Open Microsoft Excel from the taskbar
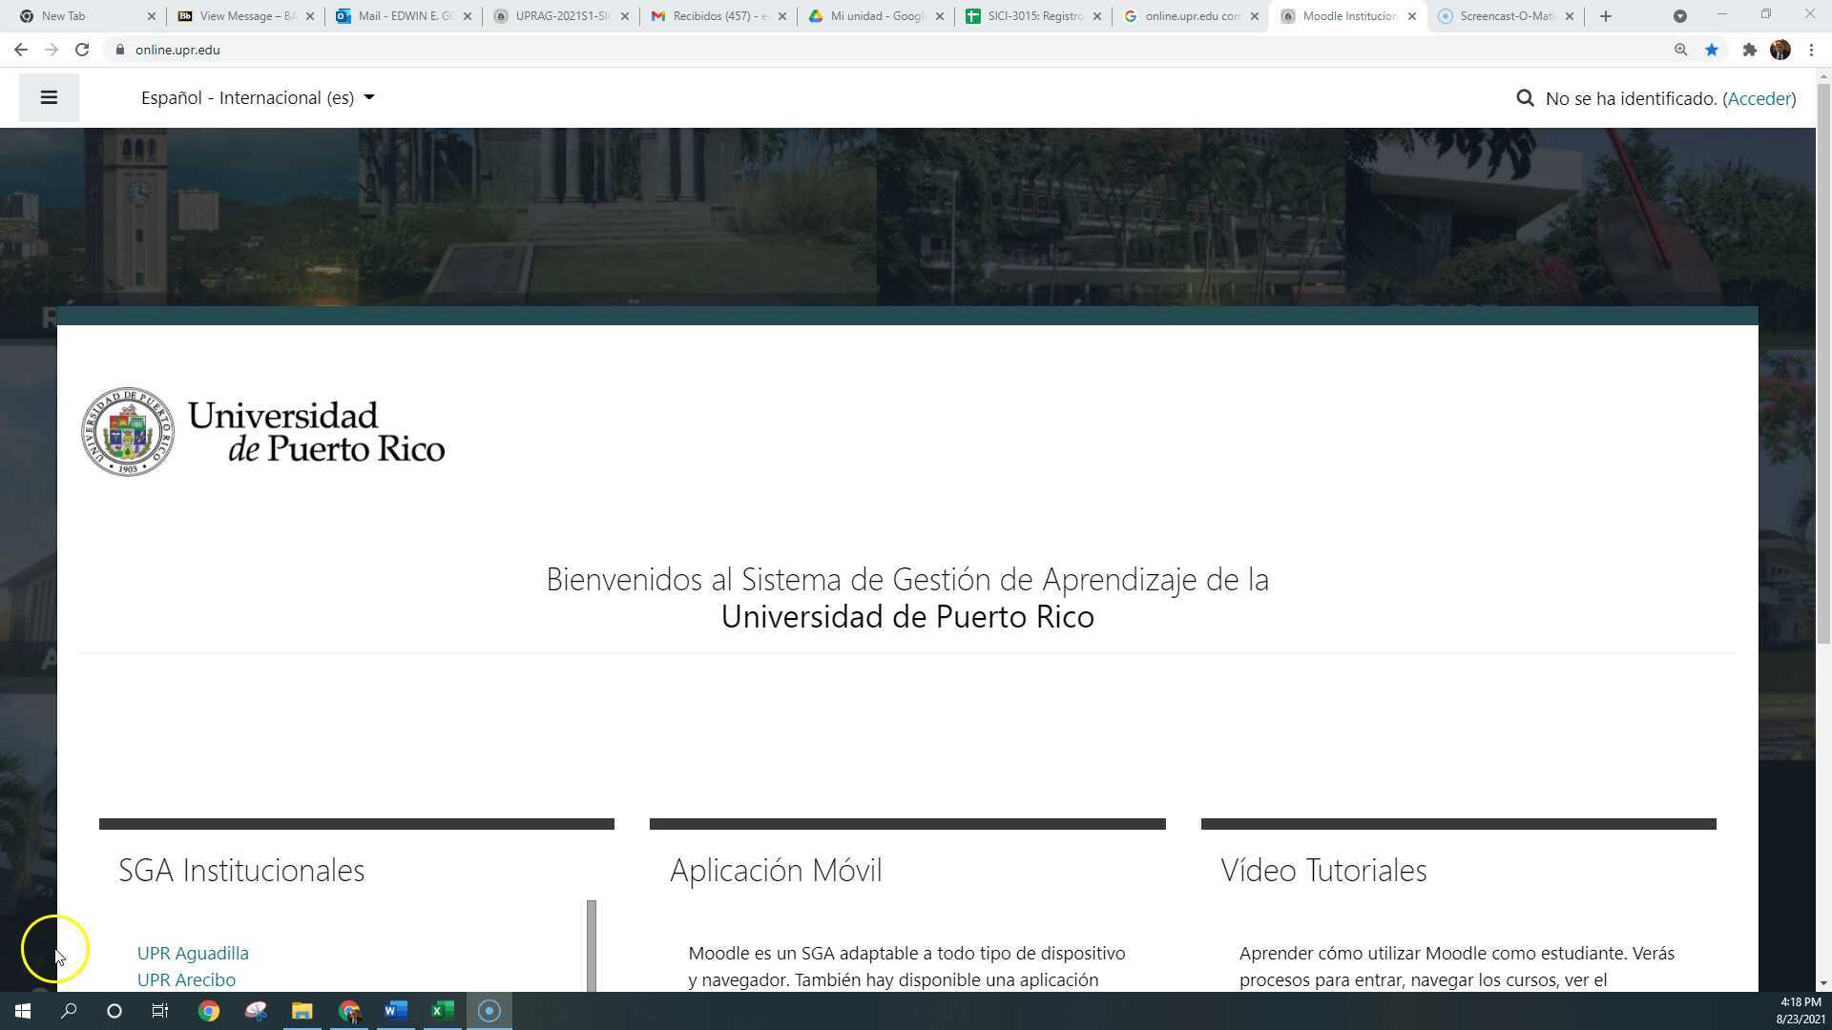1832x1030 pixels. tap(441, 1010)
